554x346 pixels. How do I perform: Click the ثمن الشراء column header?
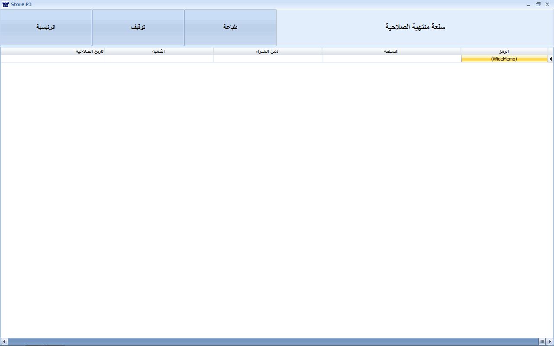pos(267,51)
